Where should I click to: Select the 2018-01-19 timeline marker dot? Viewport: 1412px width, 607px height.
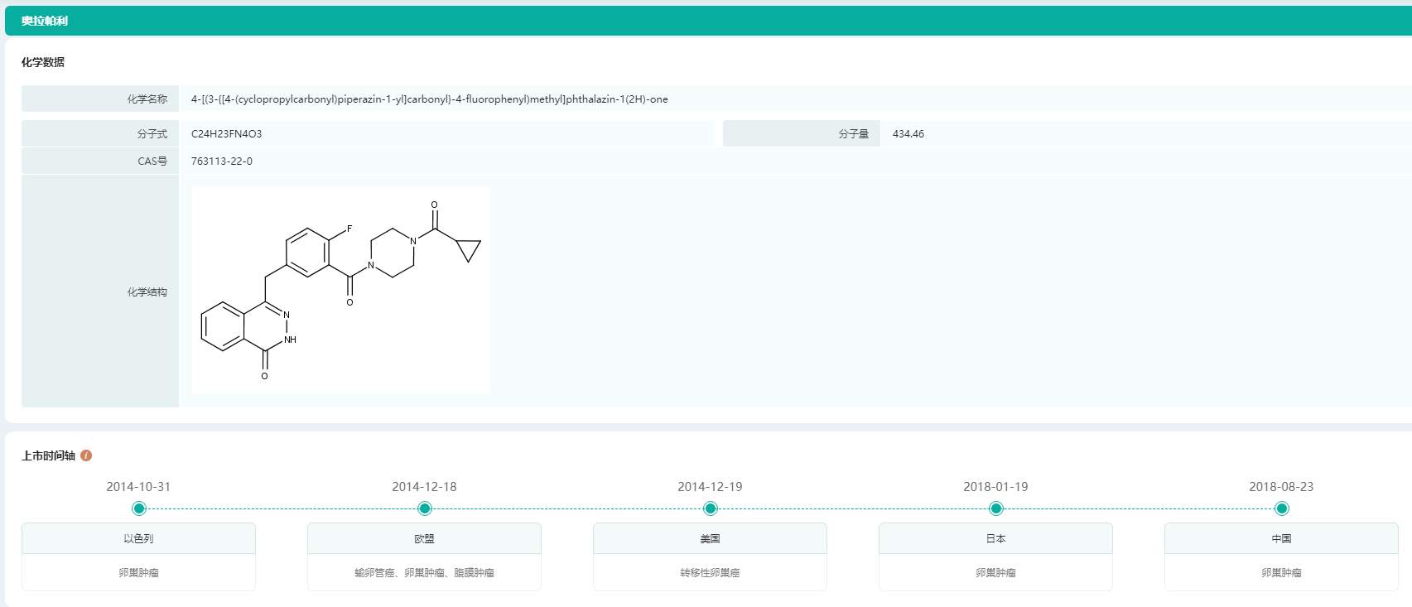click(x=996, y=508)
